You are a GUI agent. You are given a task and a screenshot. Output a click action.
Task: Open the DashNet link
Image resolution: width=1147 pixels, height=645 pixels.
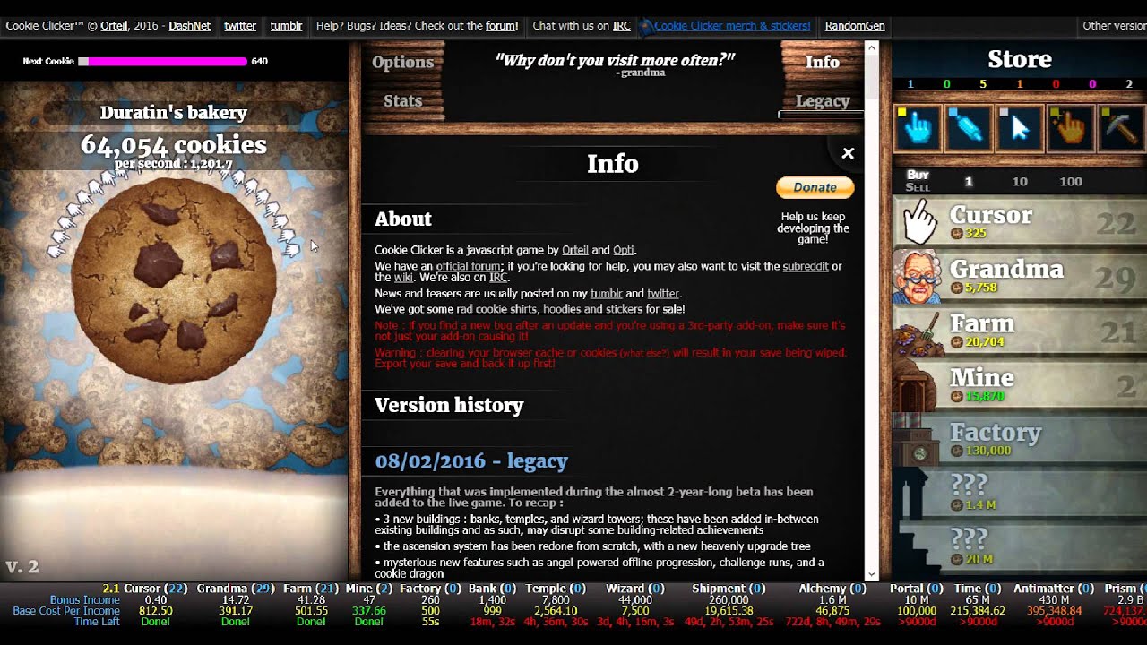[x=190, y=26]
